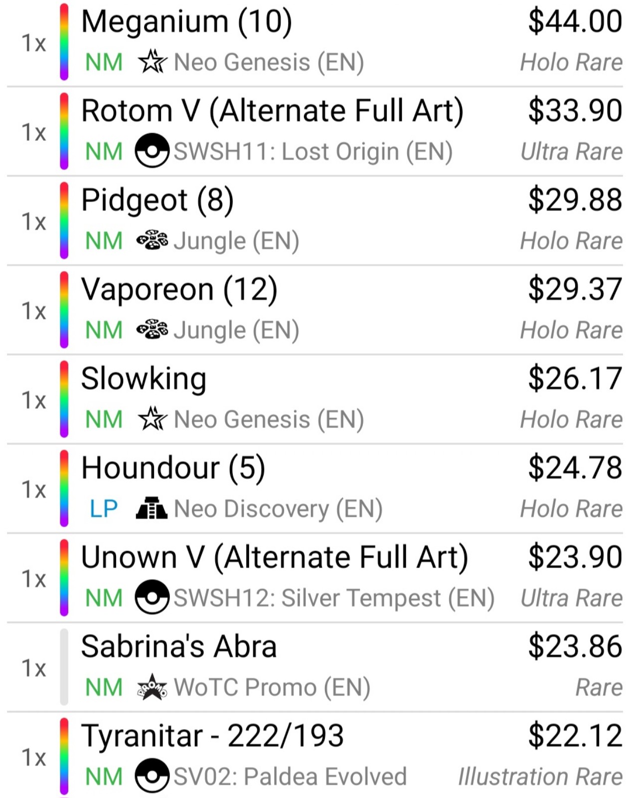Viewport: 630px width, 798px height.
Task: Click the Poké Ball icon for Lost Origin
Action: tap(152, 151)
